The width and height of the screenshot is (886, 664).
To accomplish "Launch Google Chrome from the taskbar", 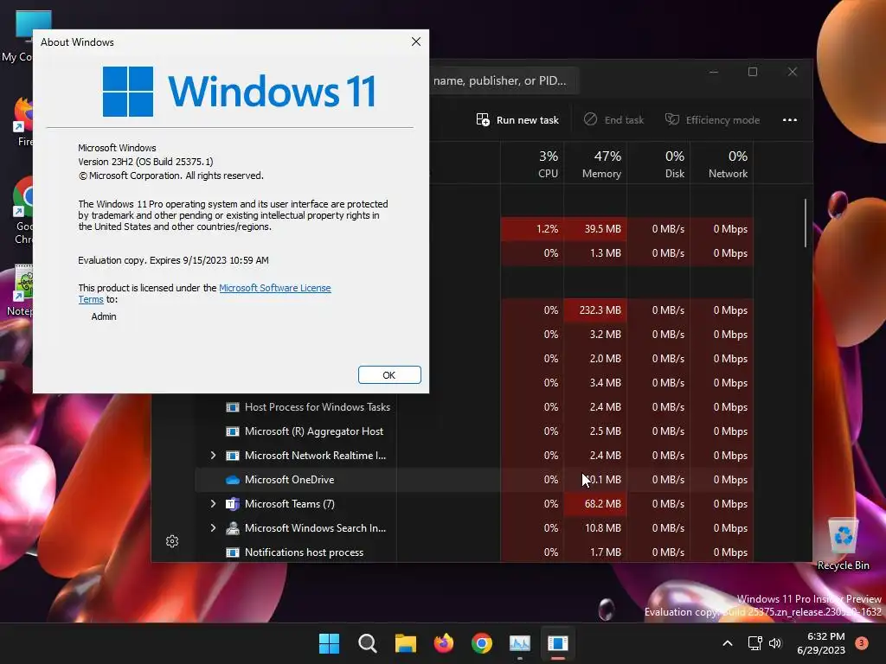I will pyautogui.click(x=481, y=643).
